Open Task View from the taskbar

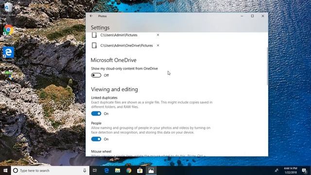(x=95, y=171)
